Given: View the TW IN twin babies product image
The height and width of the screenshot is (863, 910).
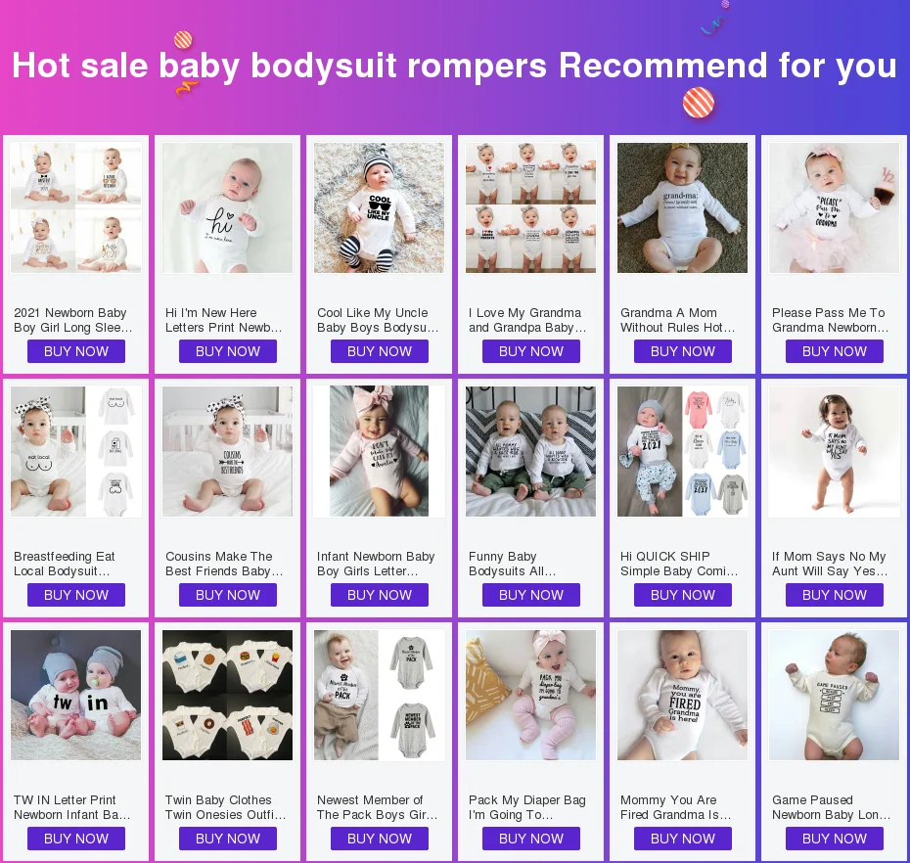Looking at the screenshot, I should (x=76, y=696).
